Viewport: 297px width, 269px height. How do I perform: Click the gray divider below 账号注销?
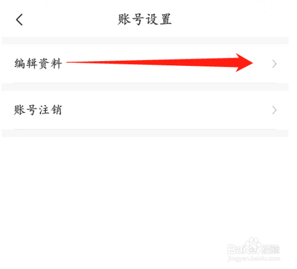point(145,133)
